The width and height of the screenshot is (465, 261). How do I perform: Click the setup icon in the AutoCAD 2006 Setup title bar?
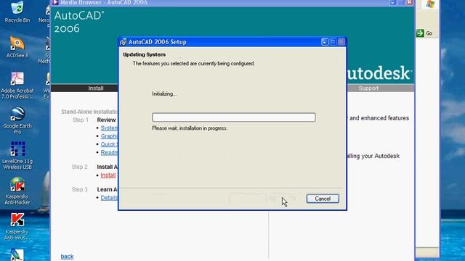point(123,42)
